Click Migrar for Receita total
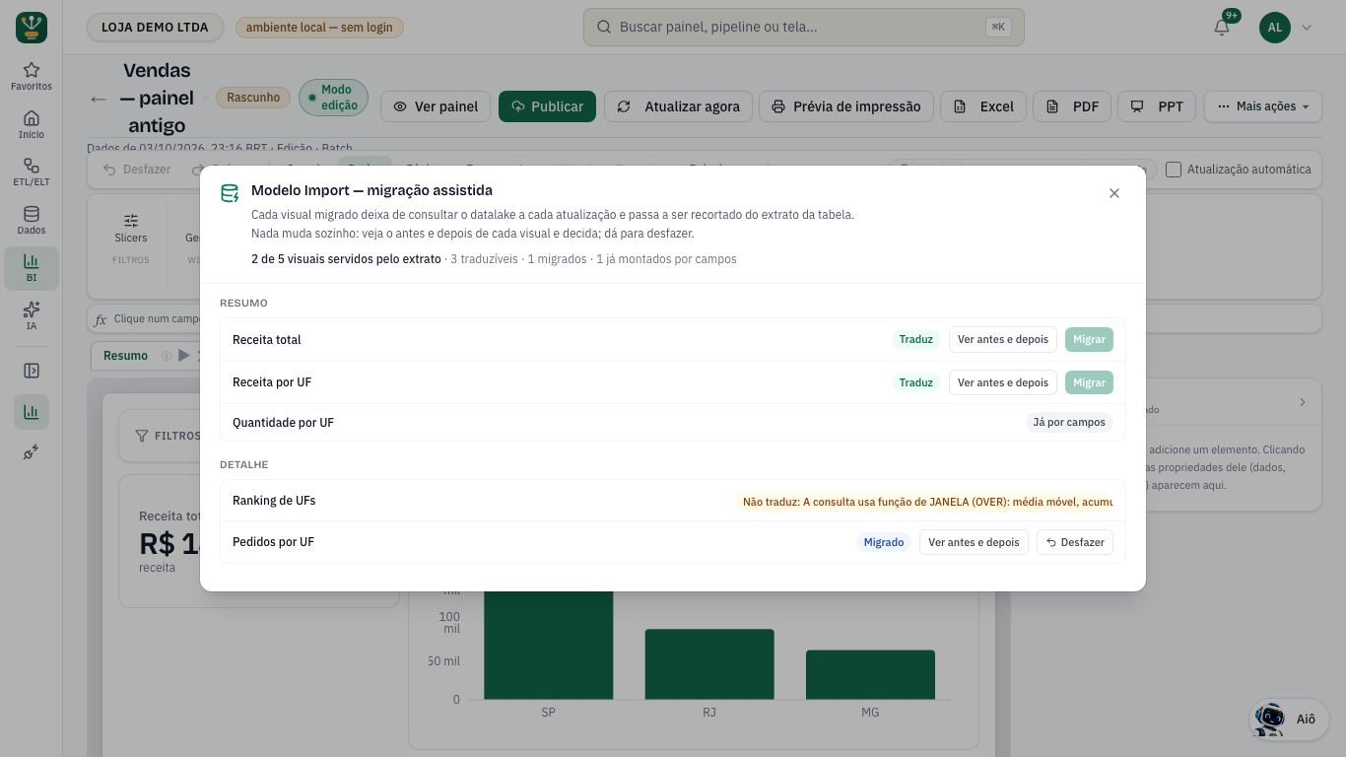The width and height of the screenshot is (1346, 757). pyautogui.click(x=1089, y=340)
